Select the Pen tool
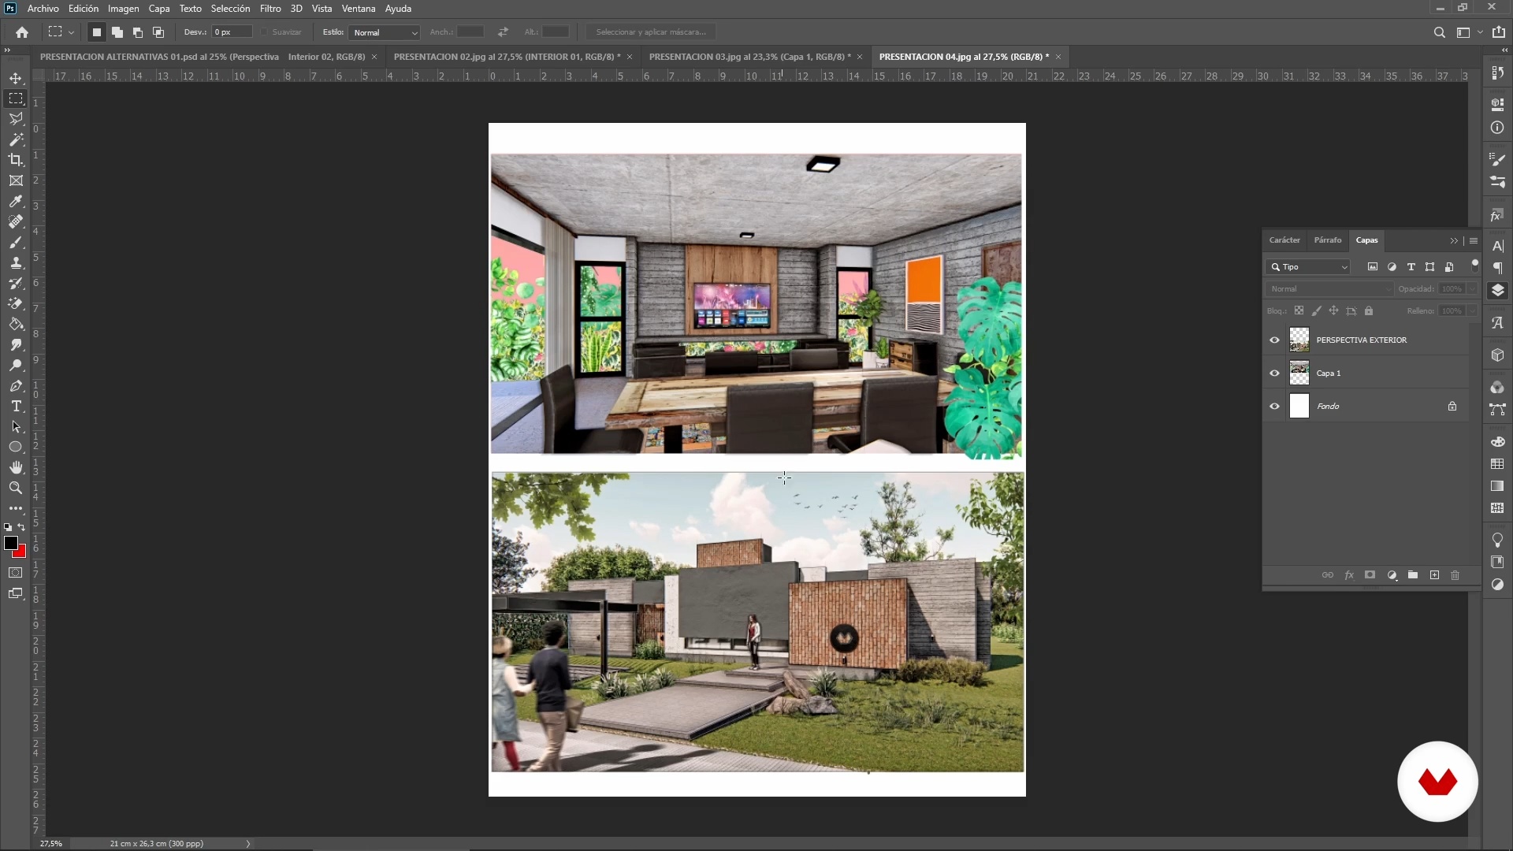The width and height of the screenshot is (1513, 851). 16,385
